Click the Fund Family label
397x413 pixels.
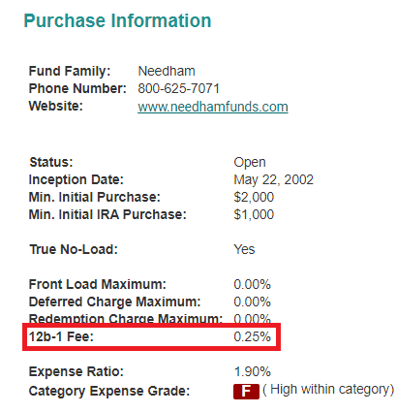[x=70, y=71]
